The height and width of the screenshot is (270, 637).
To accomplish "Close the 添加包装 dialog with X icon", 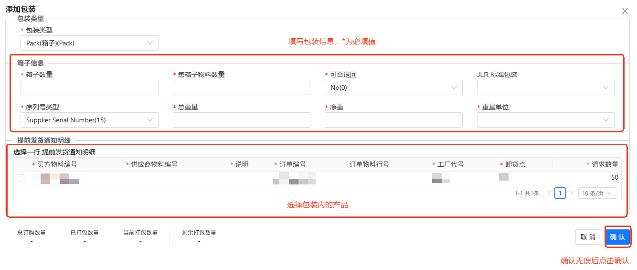I will (625, 11).
